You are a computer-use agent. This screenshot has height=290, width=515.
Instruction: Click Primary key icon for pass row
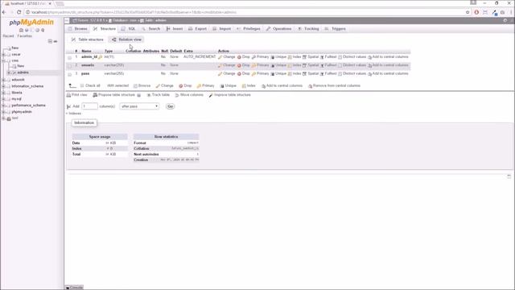pyautogui.click(x=254, y=74)
